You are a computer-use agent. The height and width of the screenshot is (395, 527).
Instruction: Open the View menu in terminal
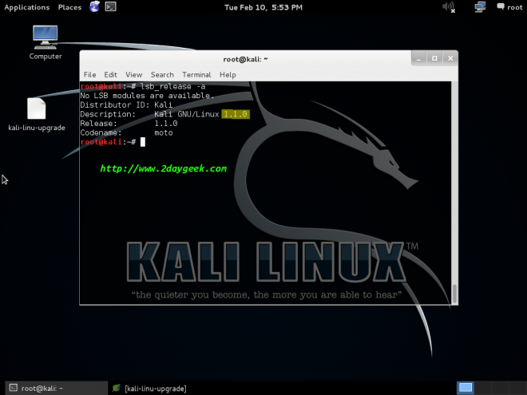pos(133,74)
